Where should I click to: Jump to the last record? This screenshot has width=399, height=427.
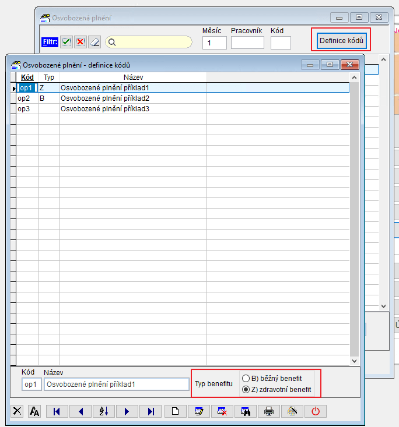[150, 411]
